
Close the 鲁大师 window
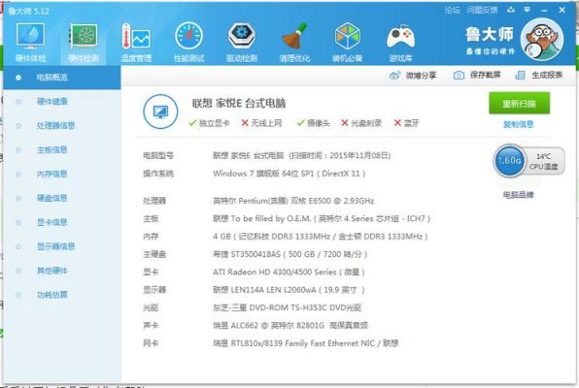pyautogui.click(x=562, y=10)
